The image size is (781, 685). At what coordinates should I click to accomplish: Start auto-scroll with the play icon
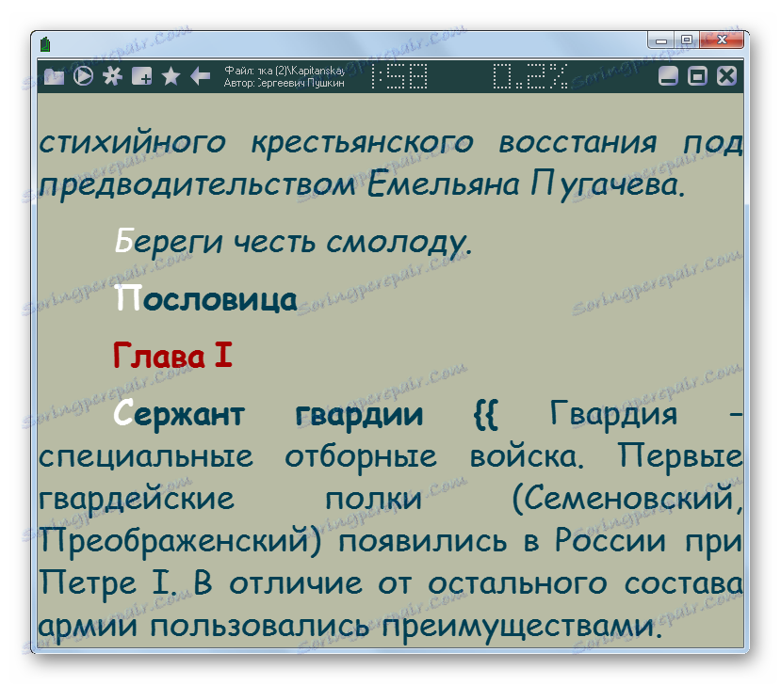83,76
